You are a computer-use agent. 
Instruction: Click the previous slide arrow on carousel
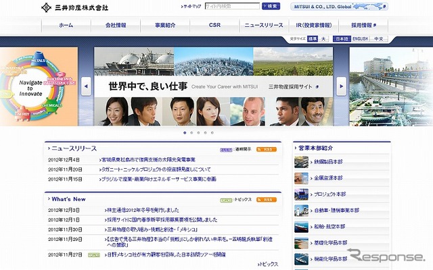[x=86, y=86]
